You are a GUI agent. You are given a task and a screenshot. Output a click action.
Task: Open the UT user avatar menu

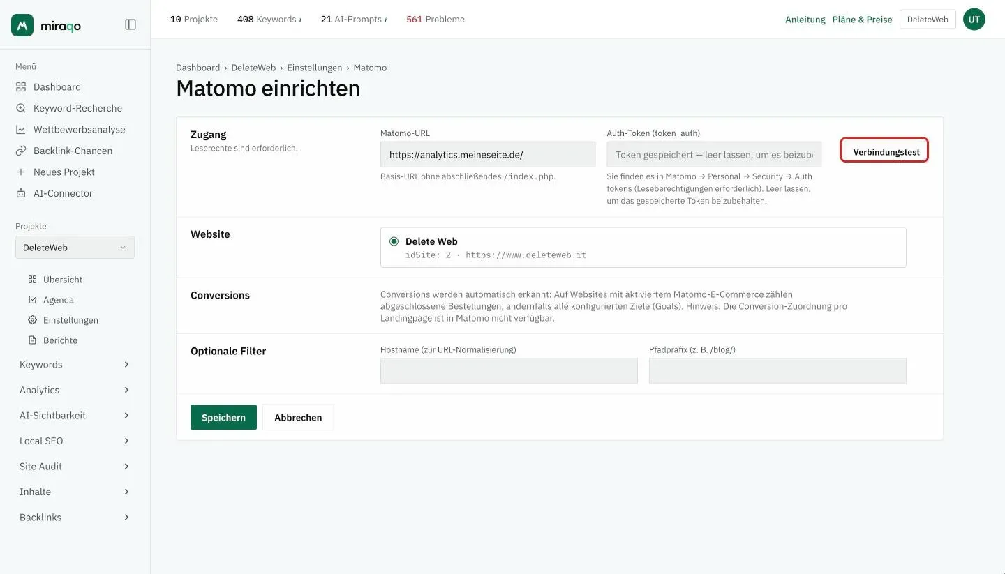pos(974,20)
